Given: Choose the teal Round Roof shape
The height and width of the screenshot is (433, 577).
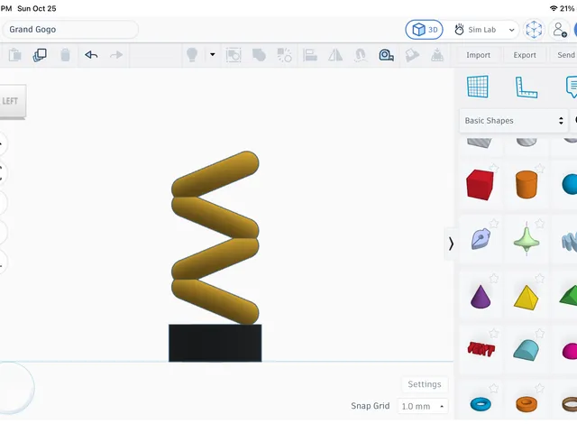Looking at the screenshot, I should pyautogui.click(x=527, y=350).
